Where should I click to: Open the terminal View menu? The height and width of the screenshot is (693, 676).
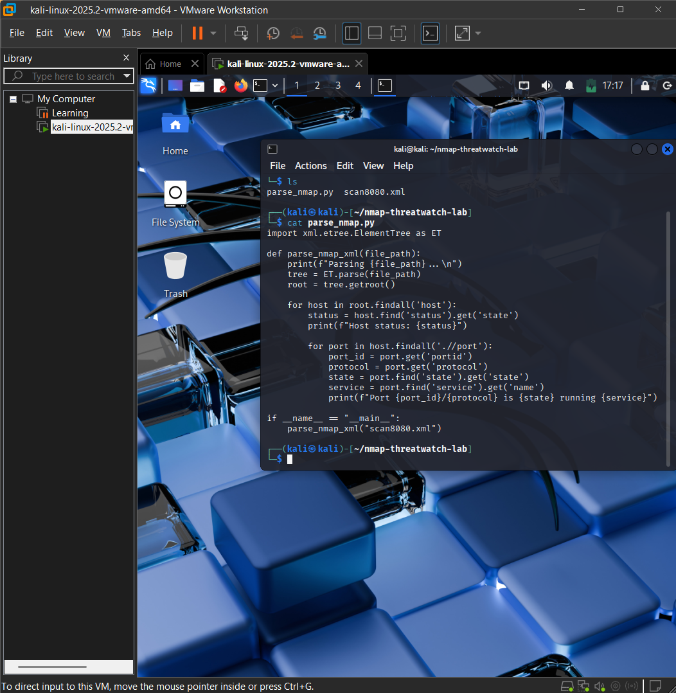373,166
